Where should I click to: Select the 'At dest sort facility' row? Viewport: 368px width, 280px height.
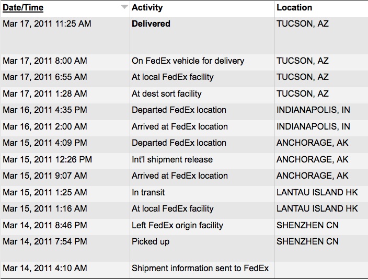pyautogui.click(x=166, y=94)
